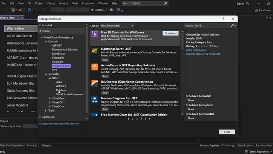This screenshot has height=154, width=273.
Task: Collapse the Online category
Action: point(40,31)
